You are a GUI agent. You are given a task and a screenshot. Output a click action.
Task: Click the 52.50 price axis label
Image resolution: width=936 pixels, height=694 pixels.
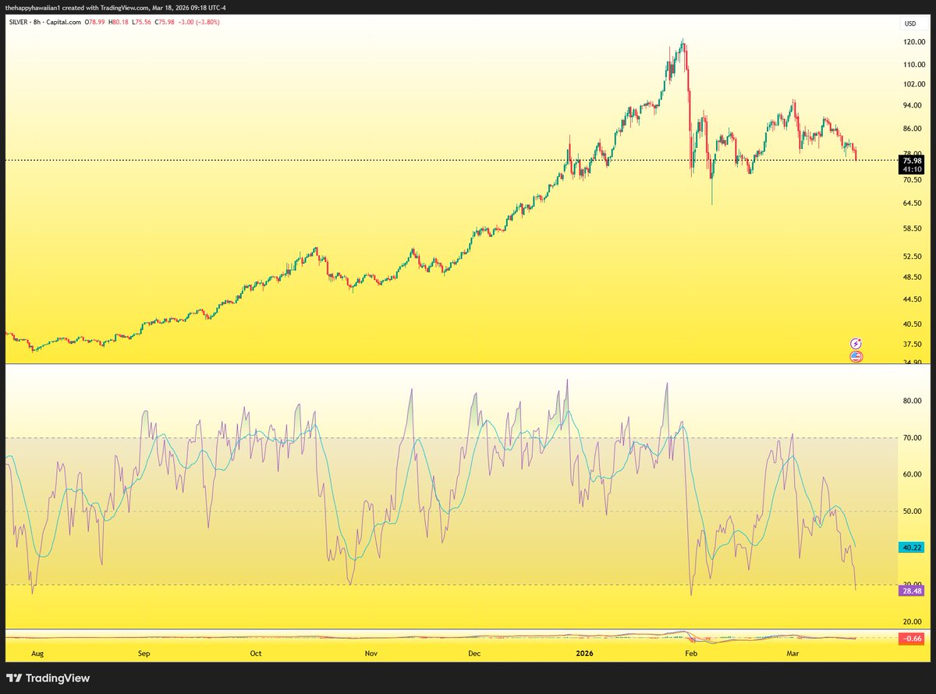tap(913, 257)
